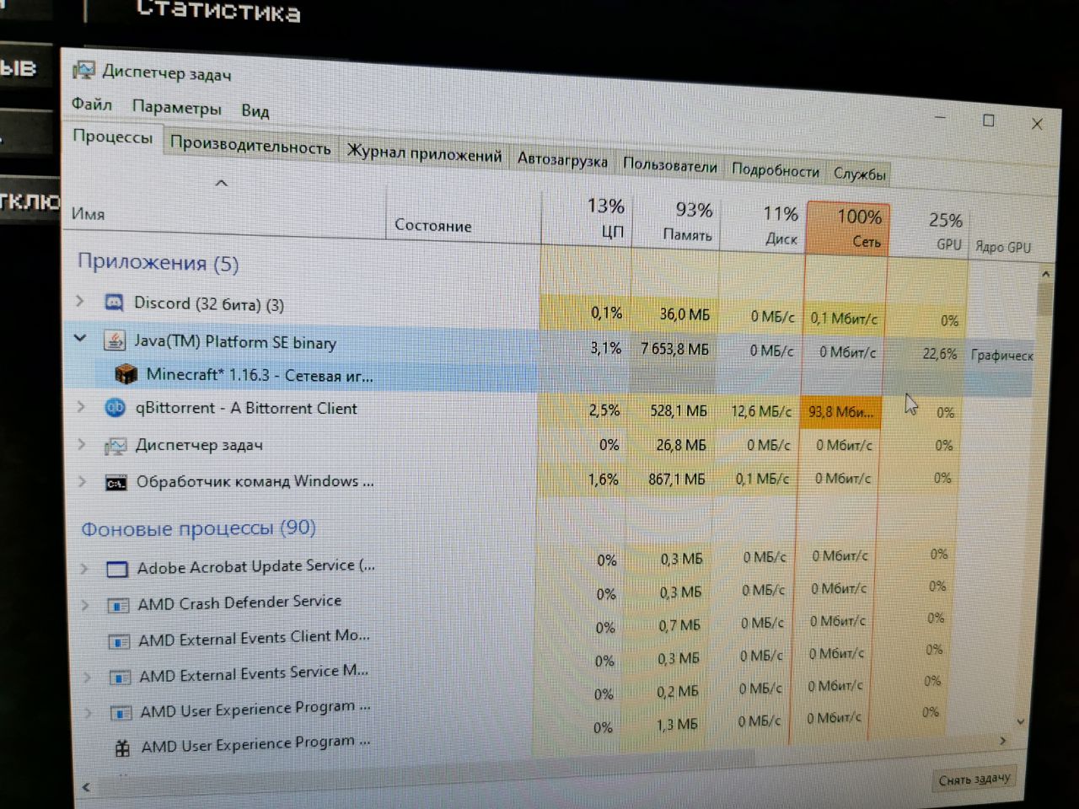This screenshot has width=1079, height=809.
Task: Open the Файл menu
Action: (x=92, y=104)
